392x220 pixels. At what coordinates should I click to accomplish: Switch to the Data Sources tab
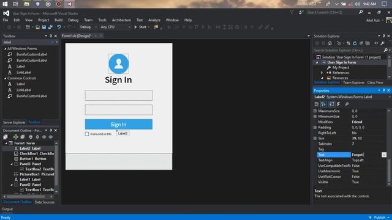tap(45, 202)
